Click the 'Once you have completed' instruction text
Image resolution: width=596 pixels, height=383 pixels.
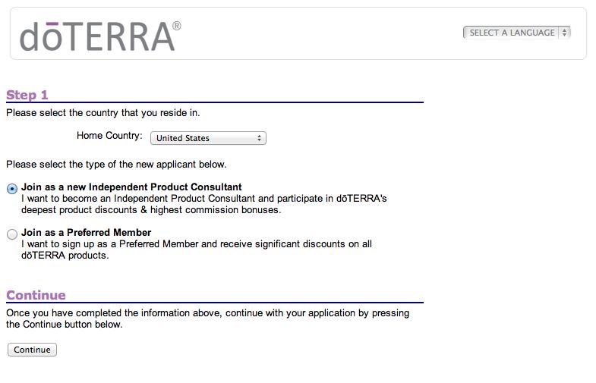click(x=207, y=319)
